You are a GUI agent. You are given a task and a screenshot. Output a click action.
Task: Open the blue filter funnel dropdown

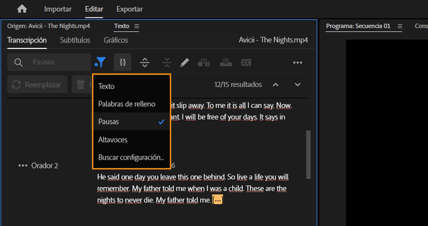tap(100, 62)
